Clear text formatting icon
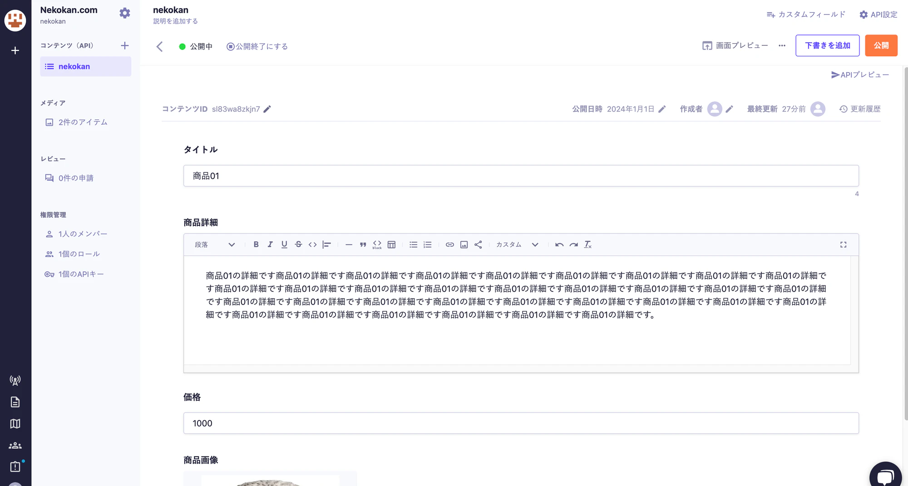 [x=588, y=245]
